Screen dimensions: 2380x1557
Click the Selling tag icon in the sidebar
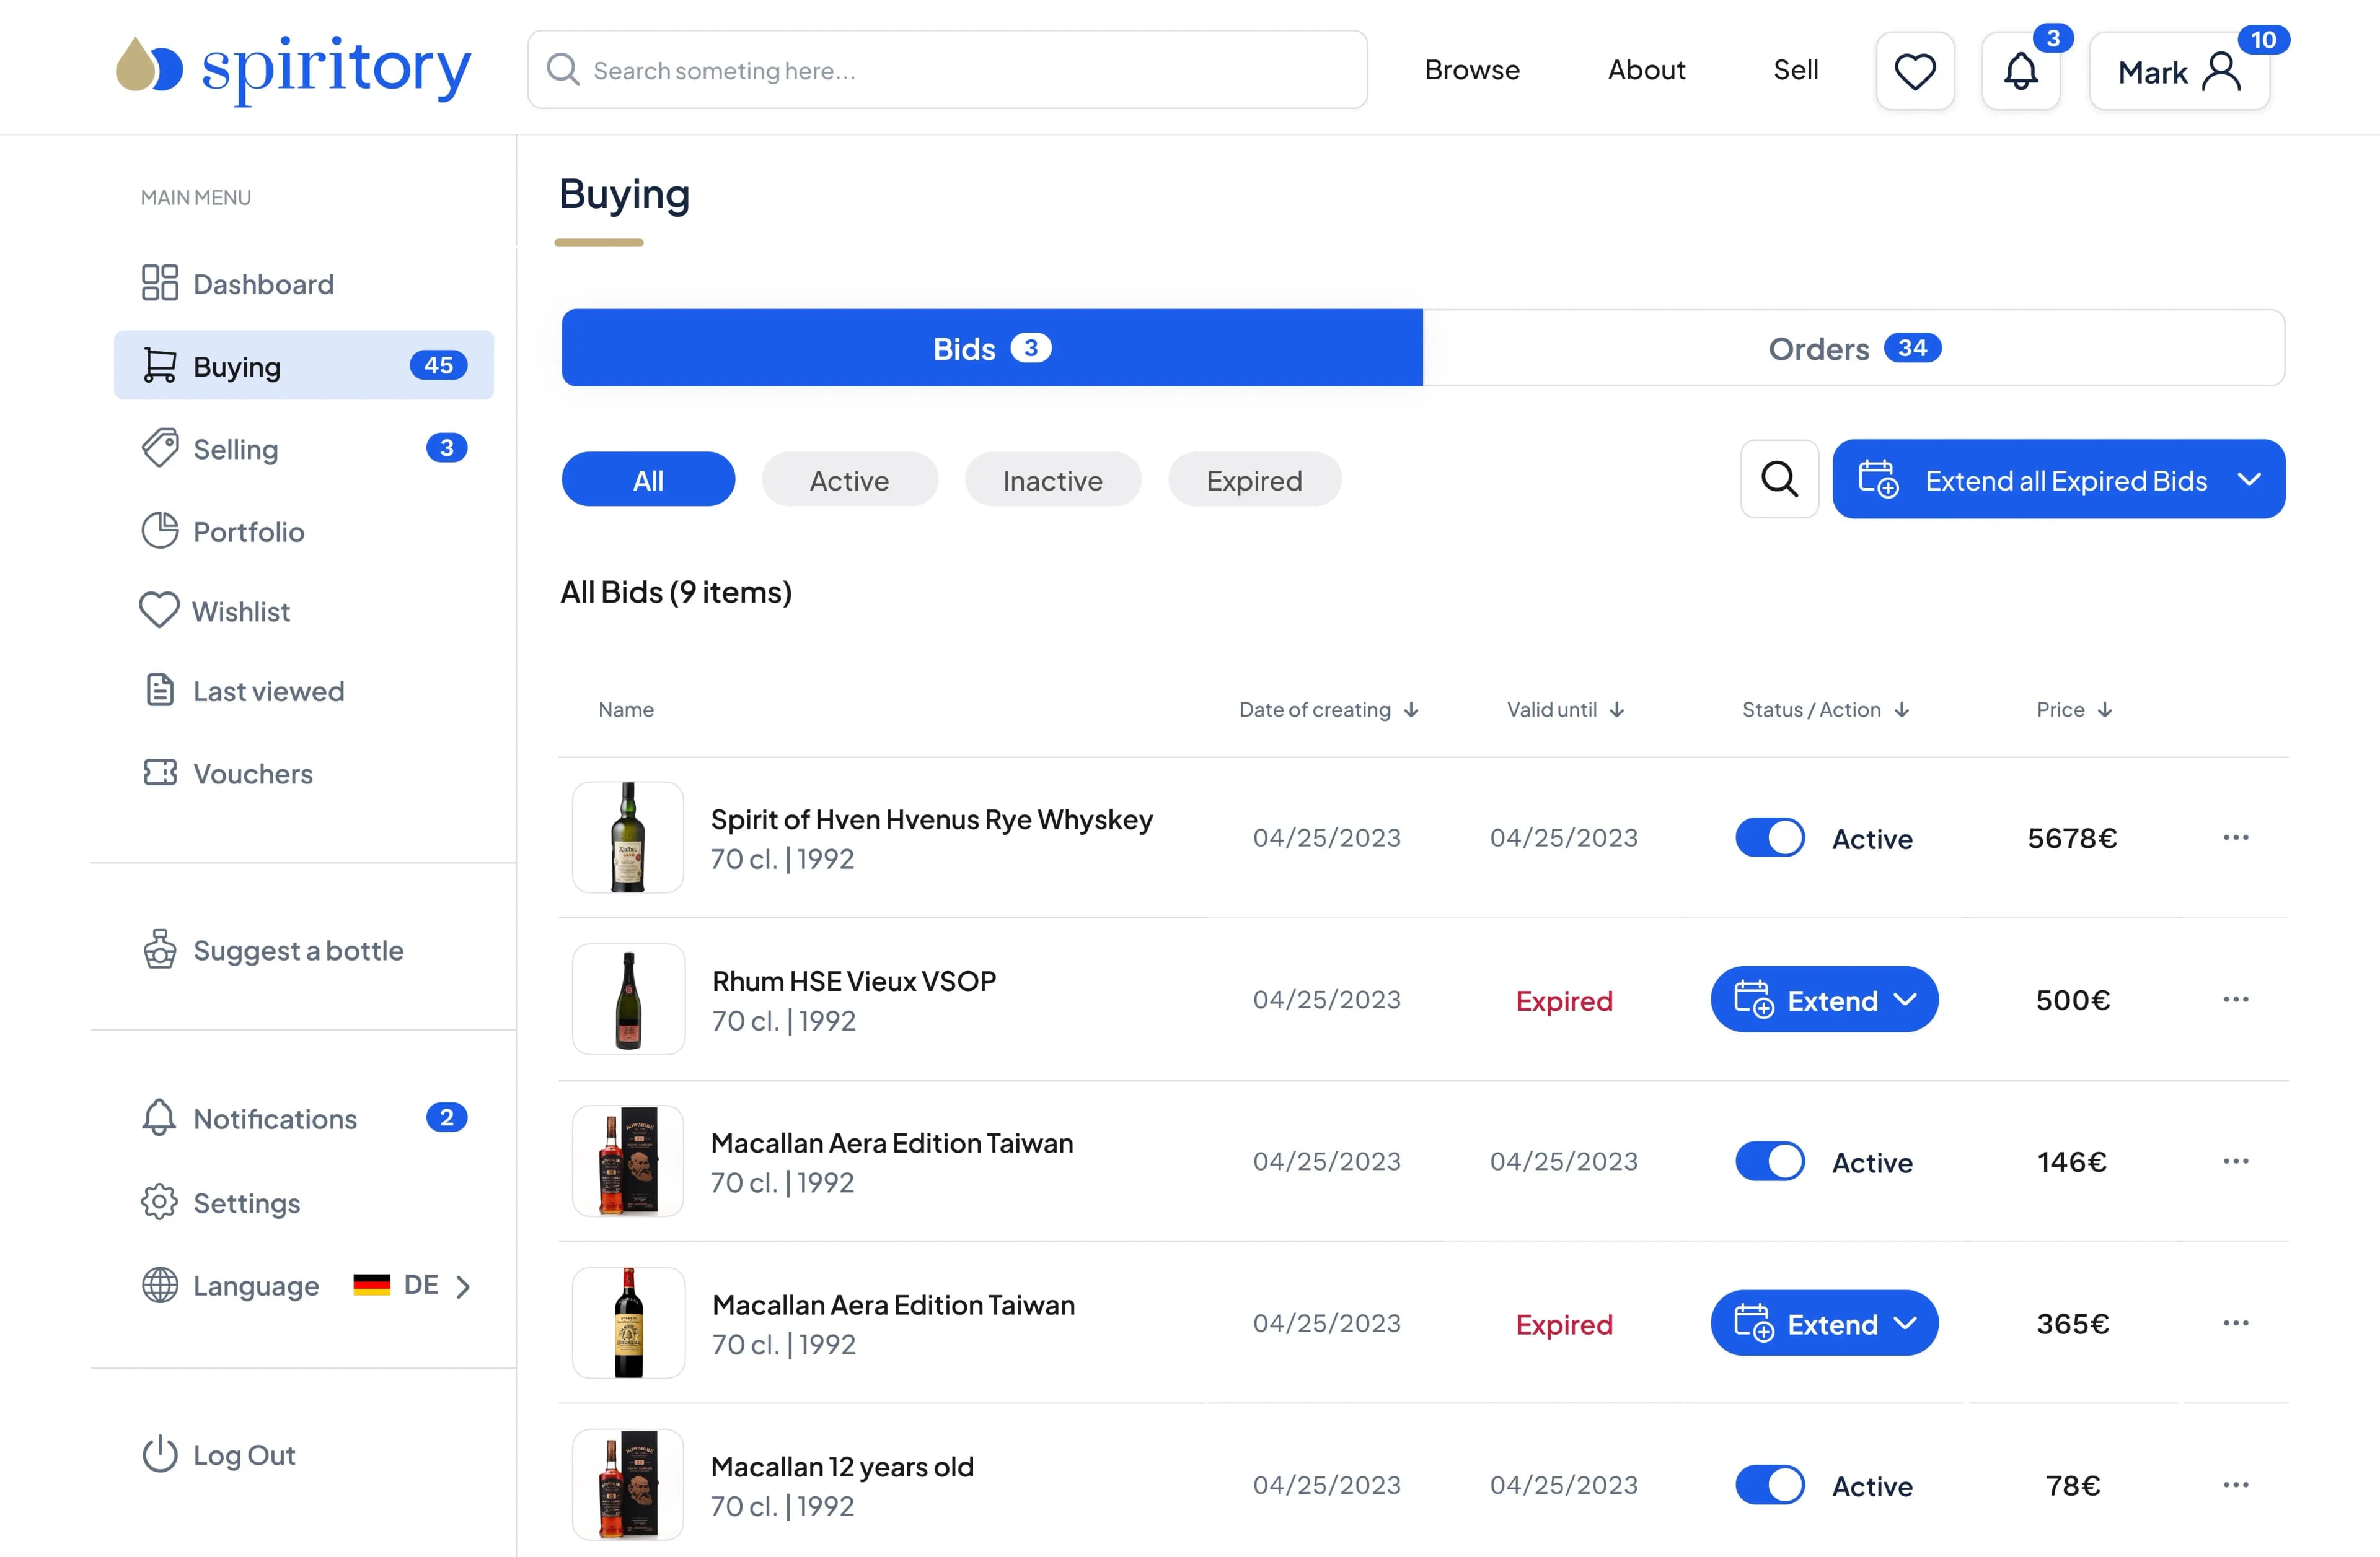[159, 448]
